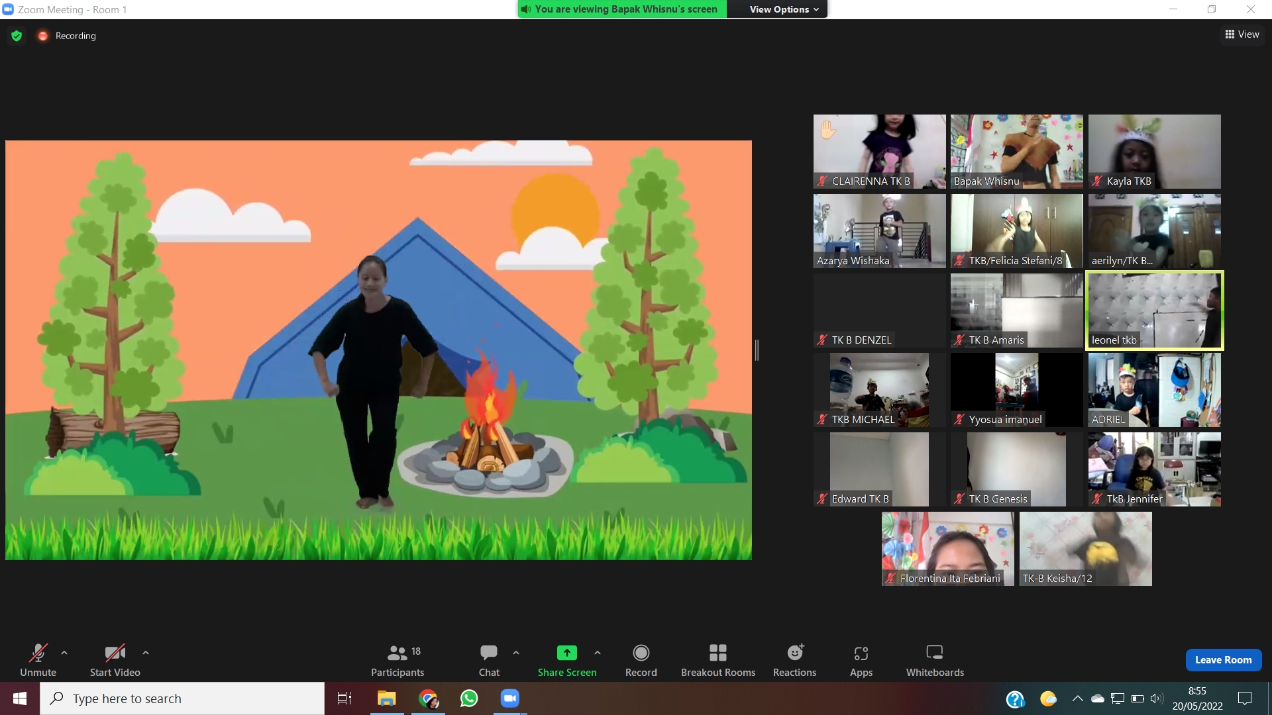Click the taskbar search box
The width and height of the screenshot is (1272, 715).
(182, 698)
